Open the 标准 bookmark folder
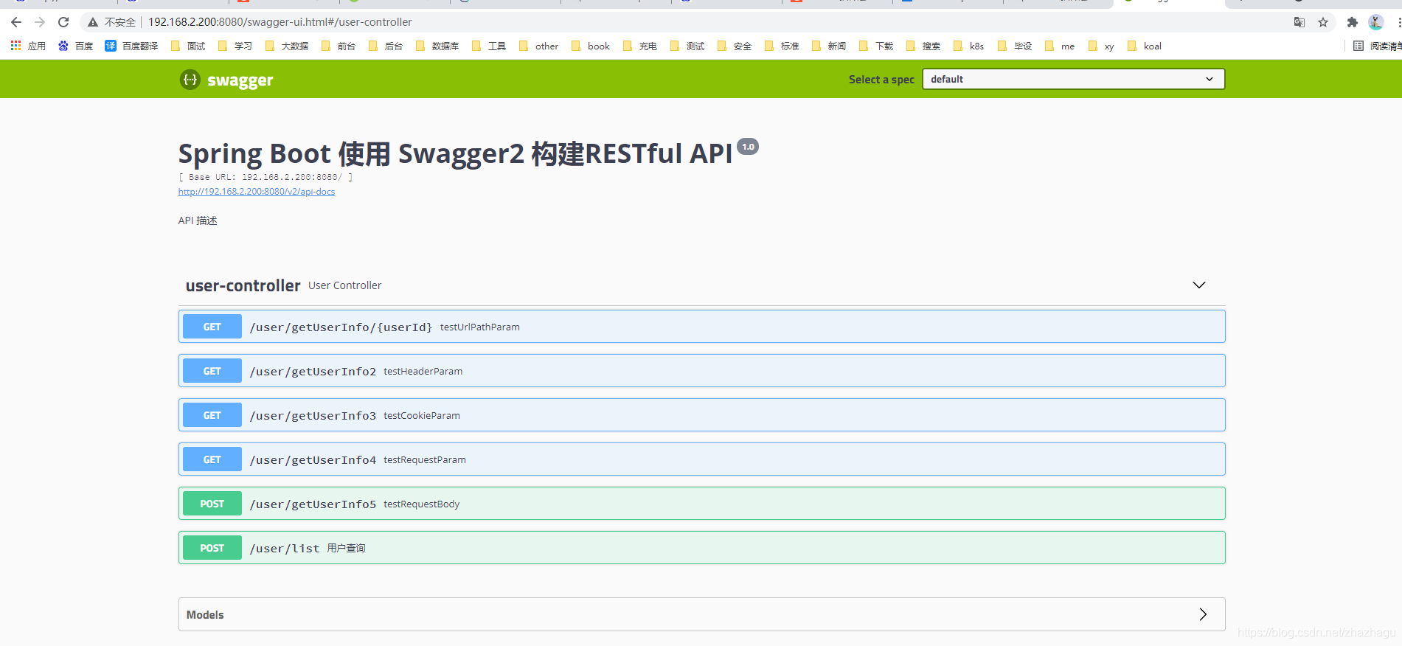The width and height of the screenshot is (1402, 646). point(782,46)
